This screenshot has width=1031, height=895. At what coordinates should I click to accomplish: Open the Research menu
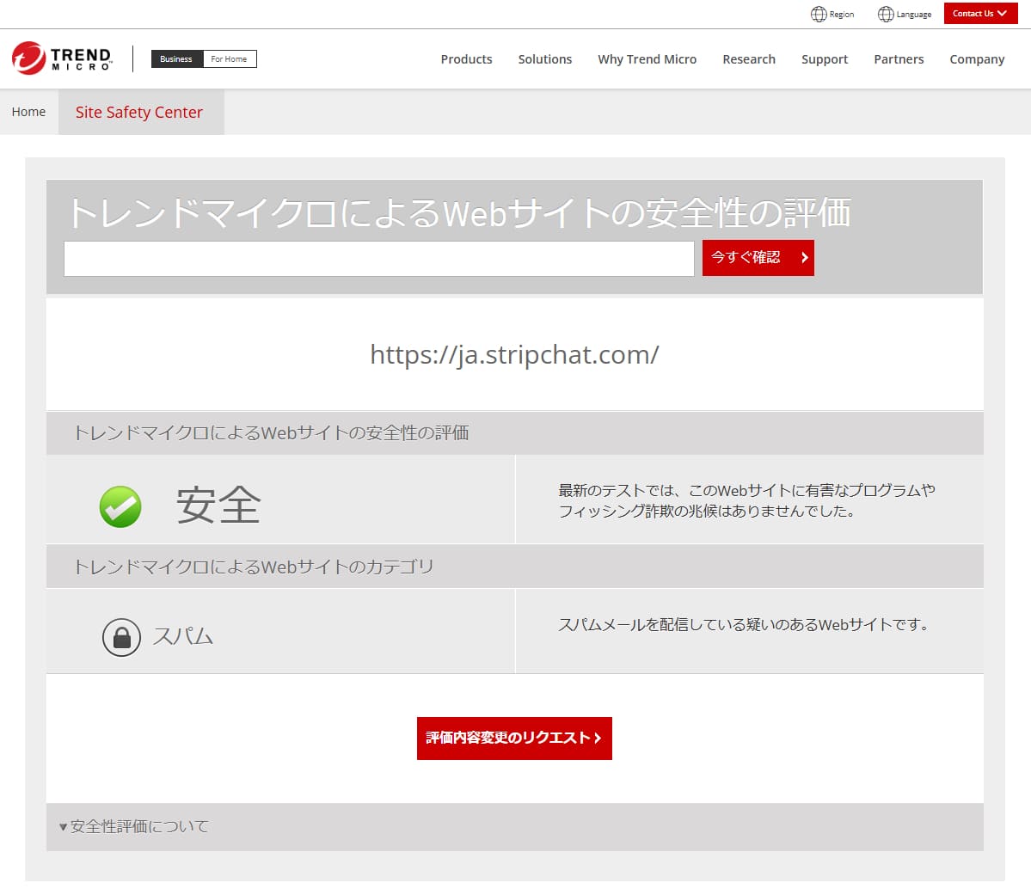coord(749,59)
